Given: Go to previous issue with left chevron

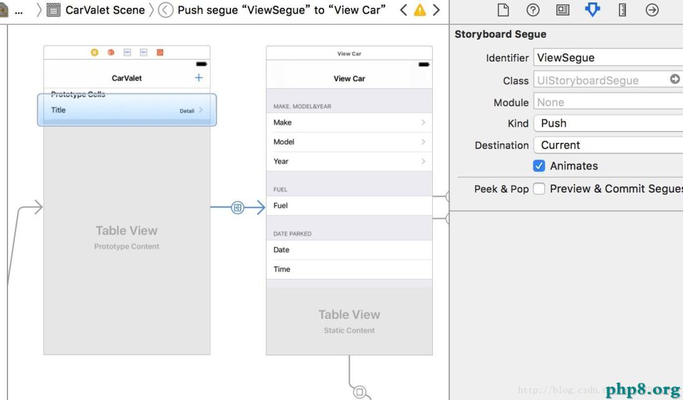Looking at the screenshot, I should pos(404,10).
